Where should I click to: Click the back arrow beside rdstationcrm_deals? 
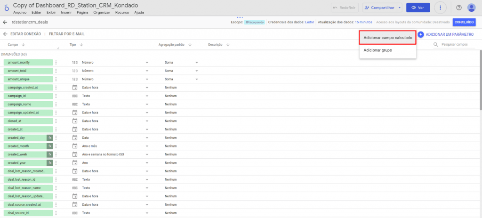coord(5,22)
